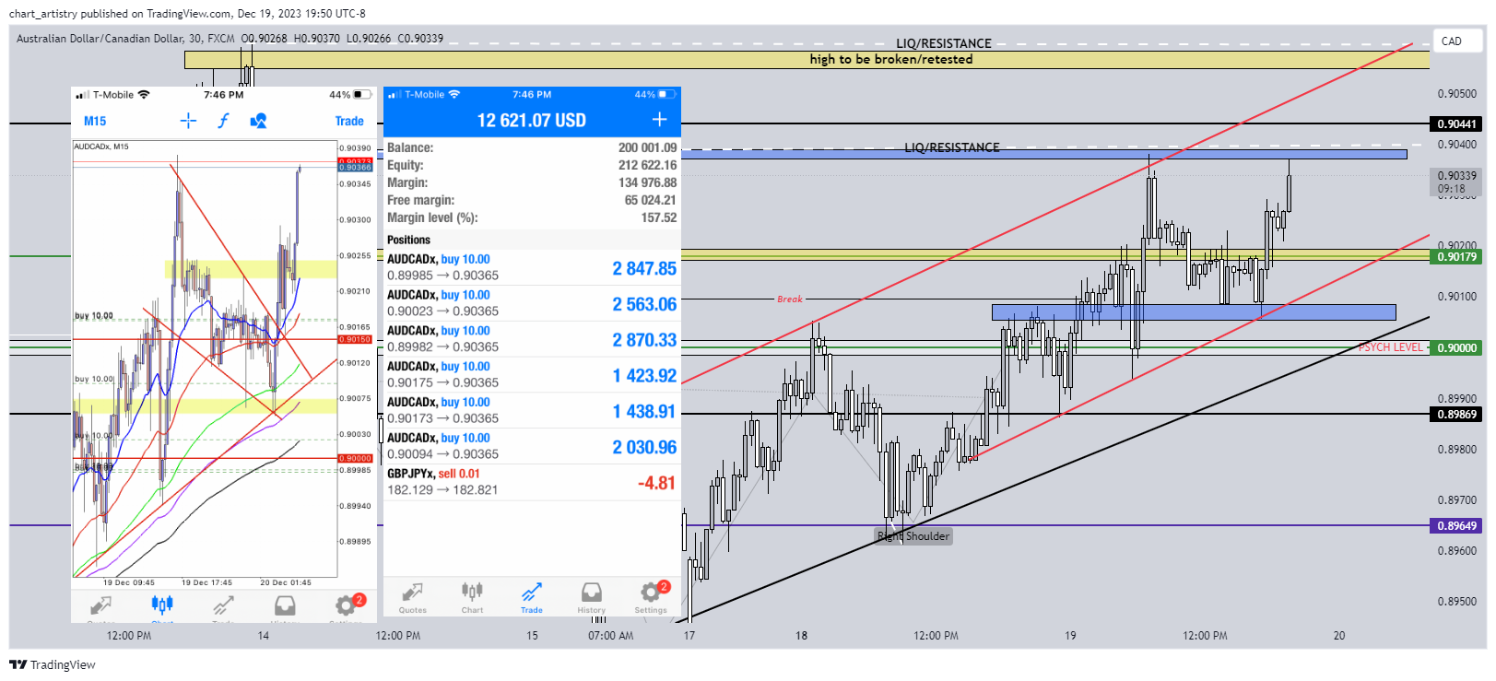Open History tab in the right phone
The width and height of the screenshot is (1496, 681).
point(592,597)
